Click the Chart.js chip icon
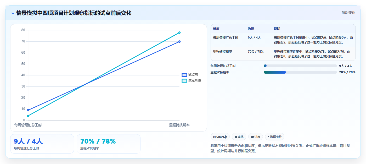366x164 pixels. [x=215, y=137]
